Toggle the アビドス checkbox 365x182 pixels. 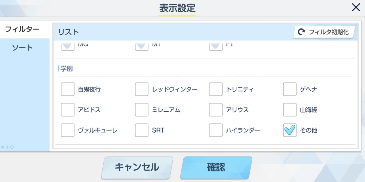(x=68, y=110)
